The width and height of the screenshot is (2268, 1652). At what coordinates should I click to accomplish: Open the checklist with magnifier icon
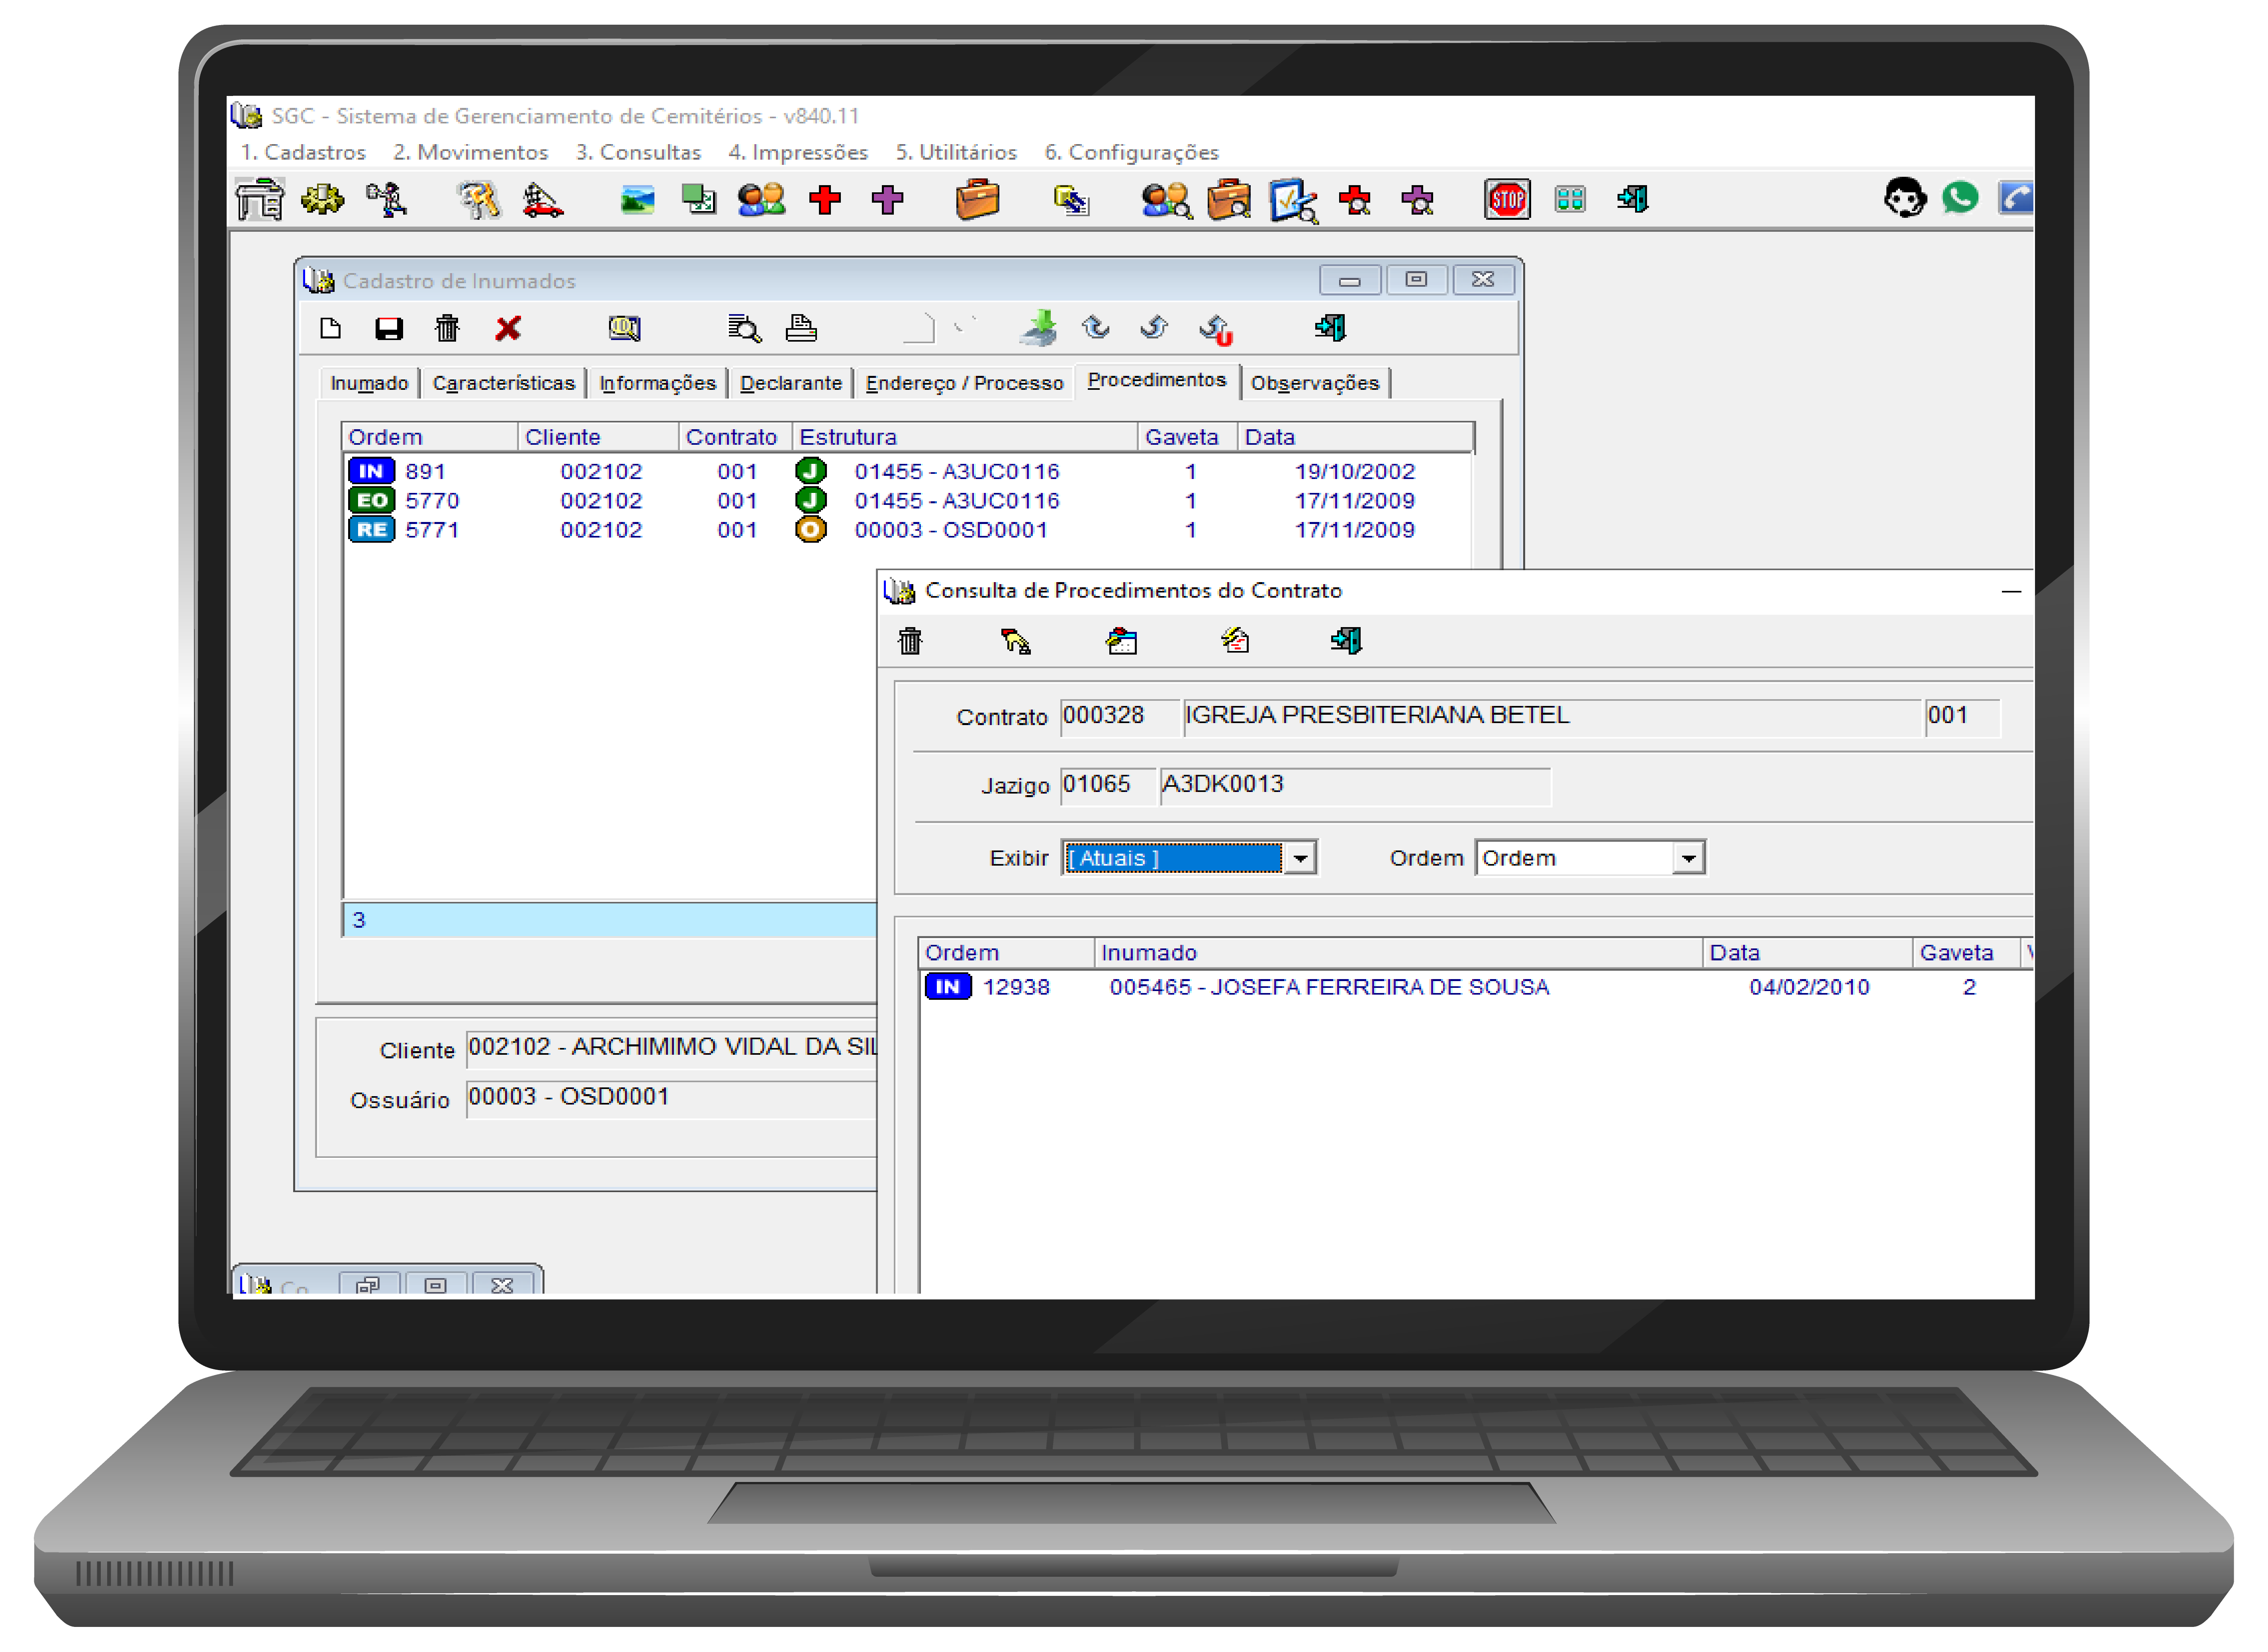pyautogui.click(x=1294, y=201)
